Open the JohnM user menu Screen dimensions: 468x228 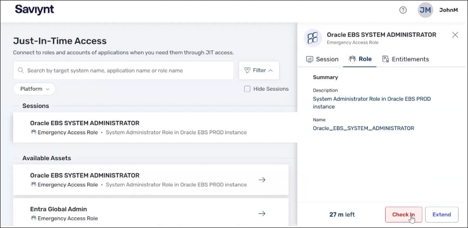click(448, 10)
